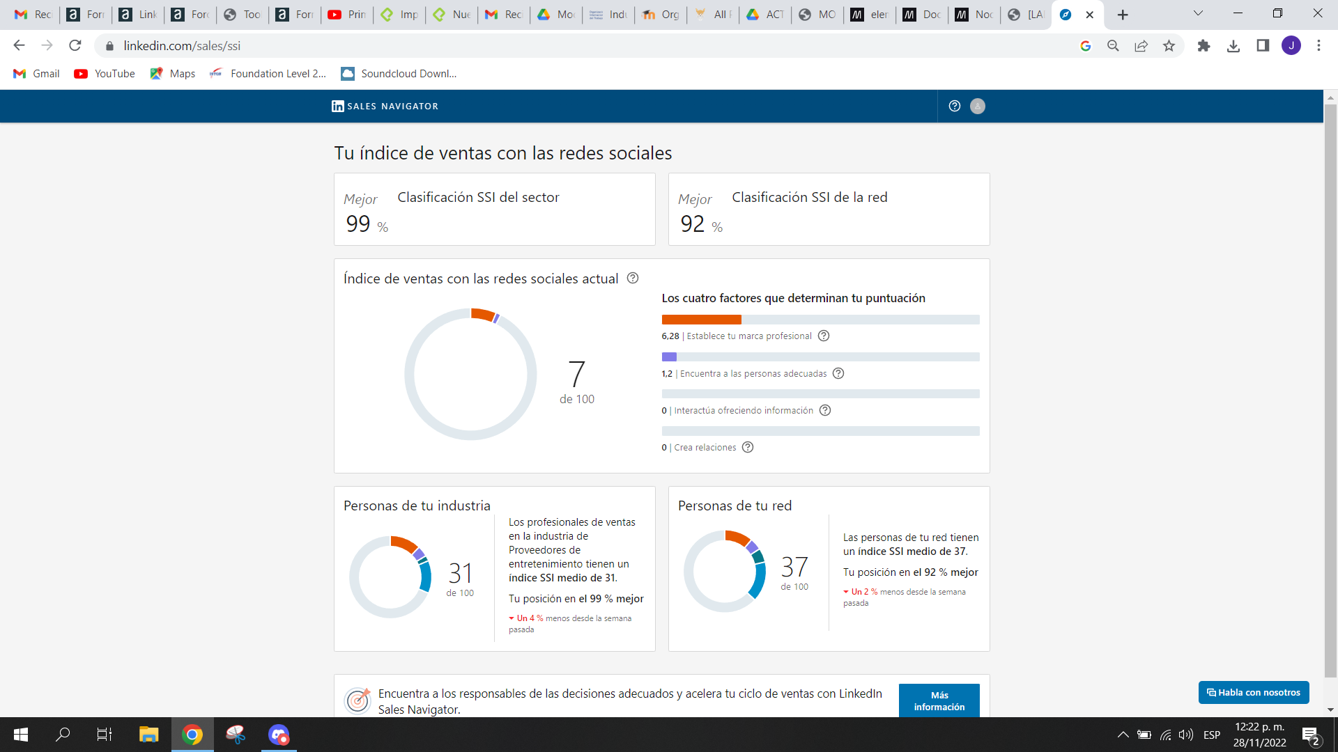Click the network donut chart showing 37
1338x752 pixels.
[x=725, y=571]
